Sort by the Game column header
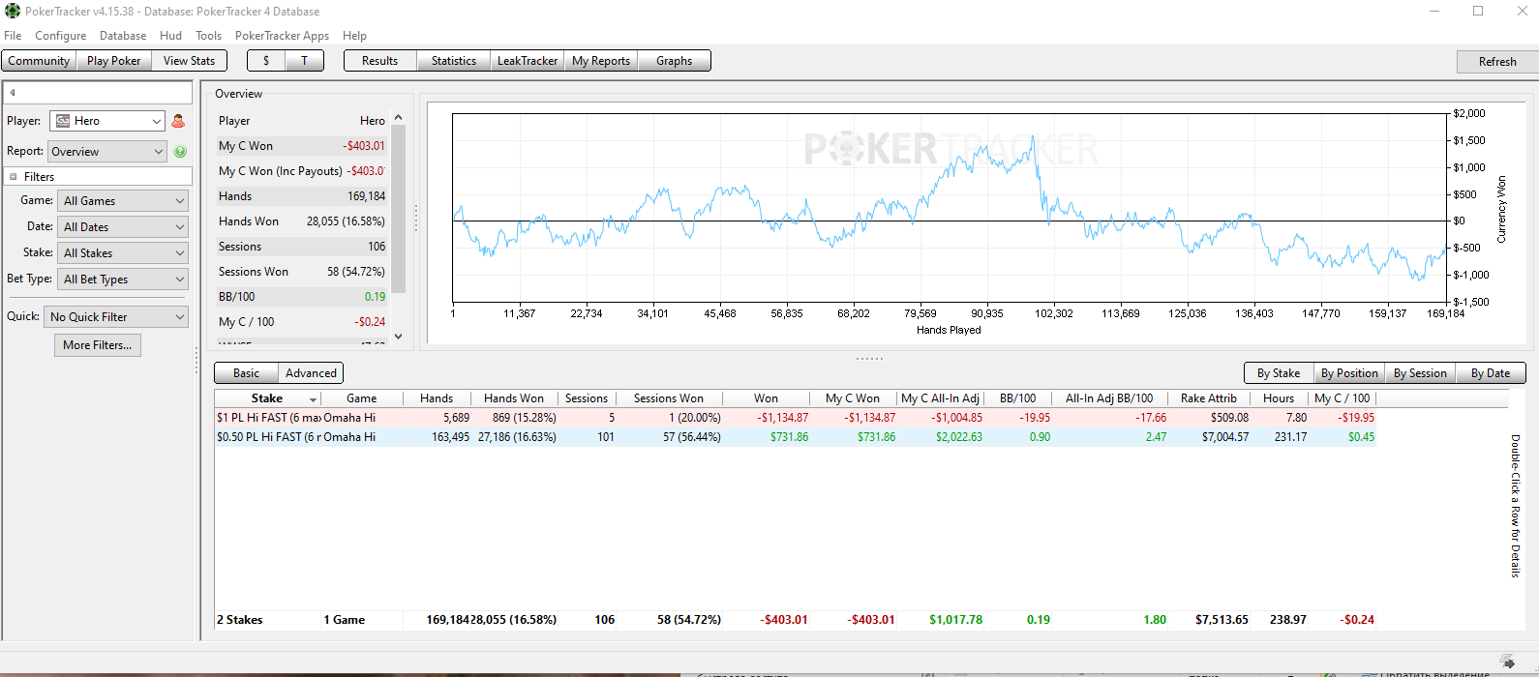This screenshot has height=677, width=1539. tap(362, 398)
